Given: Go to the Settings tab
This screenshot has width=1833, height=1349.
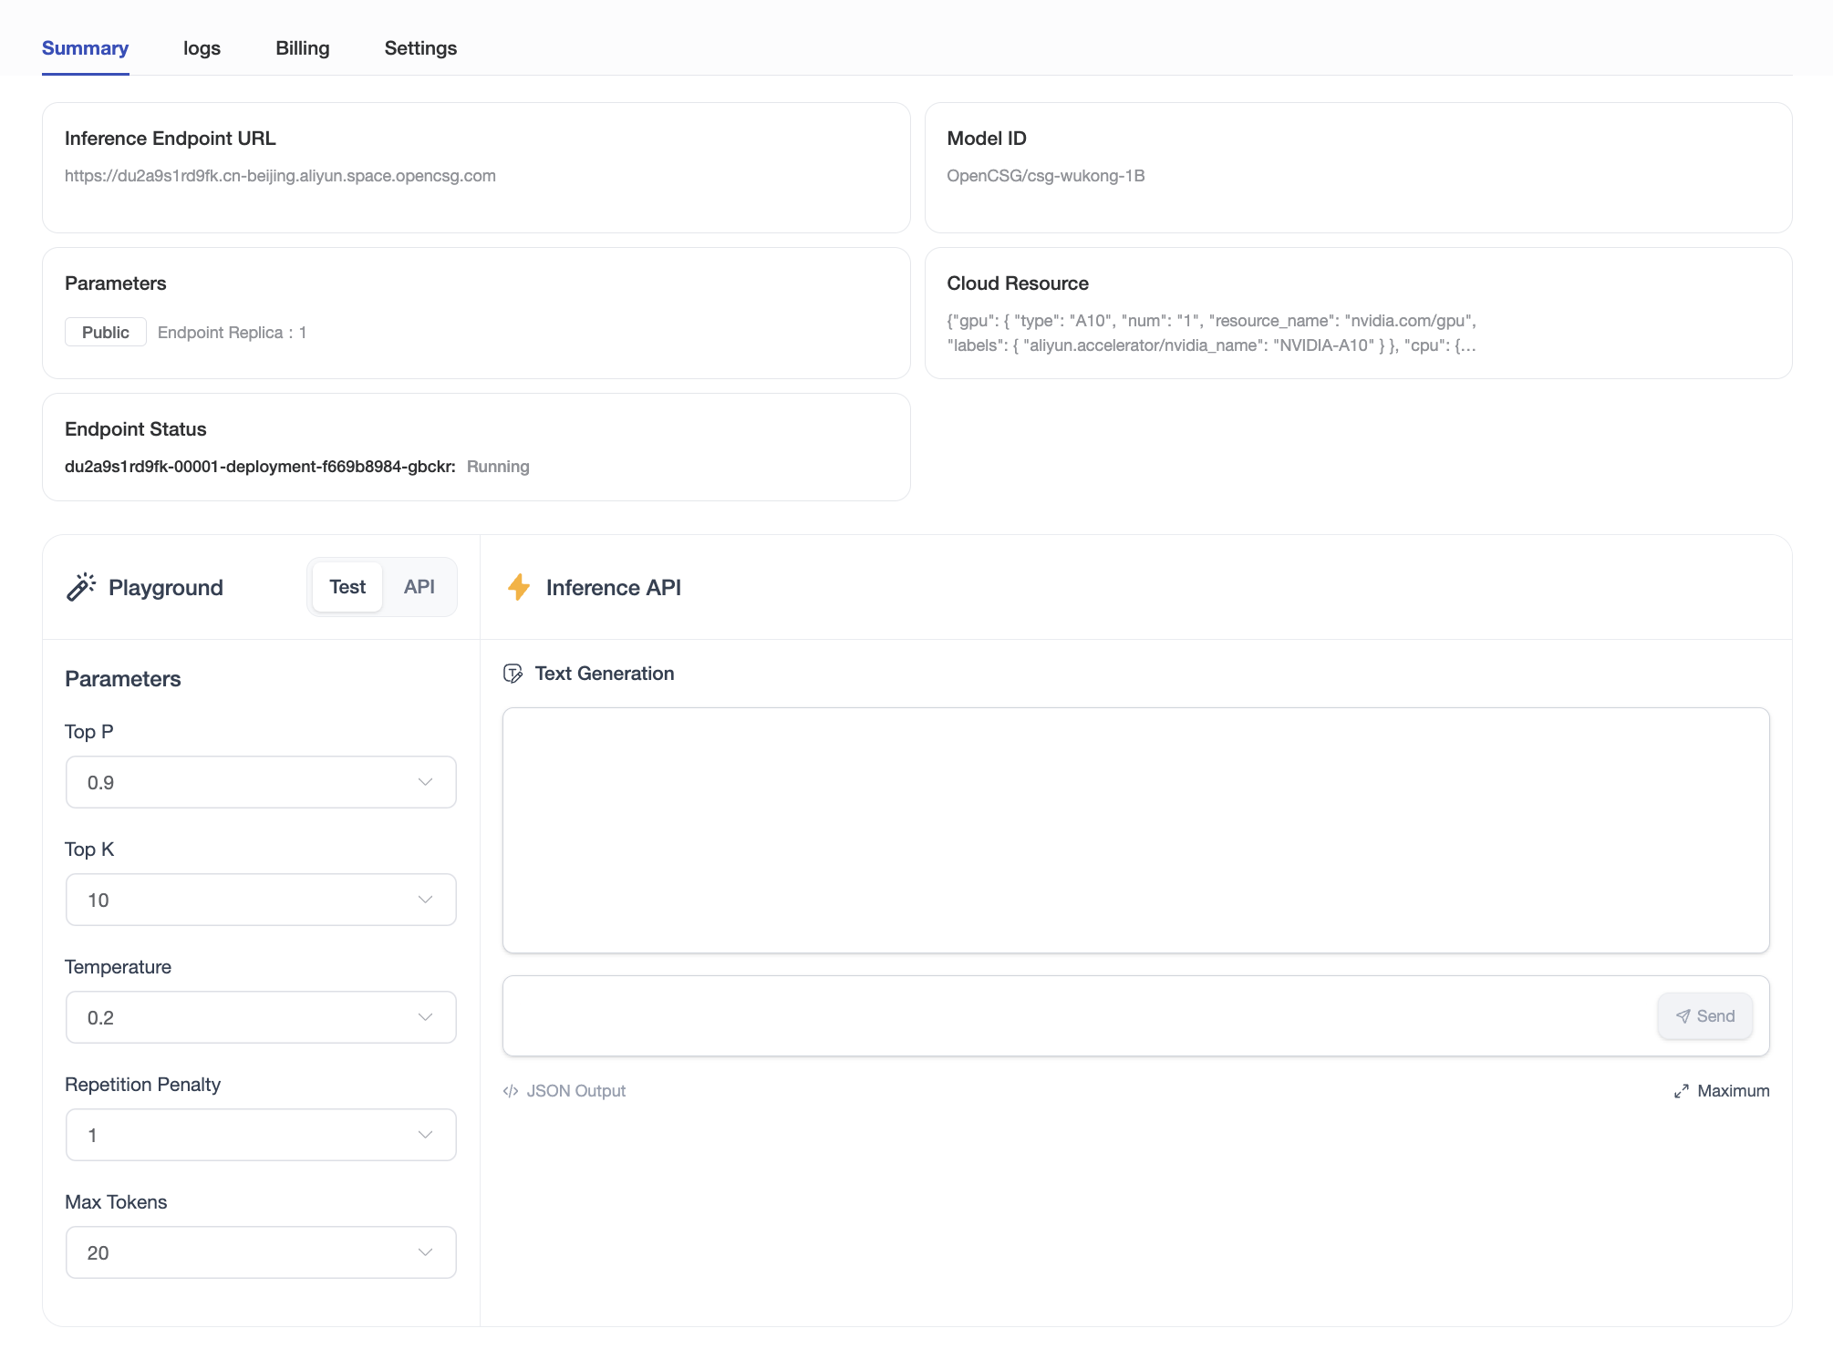Looking at the screenshot, I should tap(420, 48).
